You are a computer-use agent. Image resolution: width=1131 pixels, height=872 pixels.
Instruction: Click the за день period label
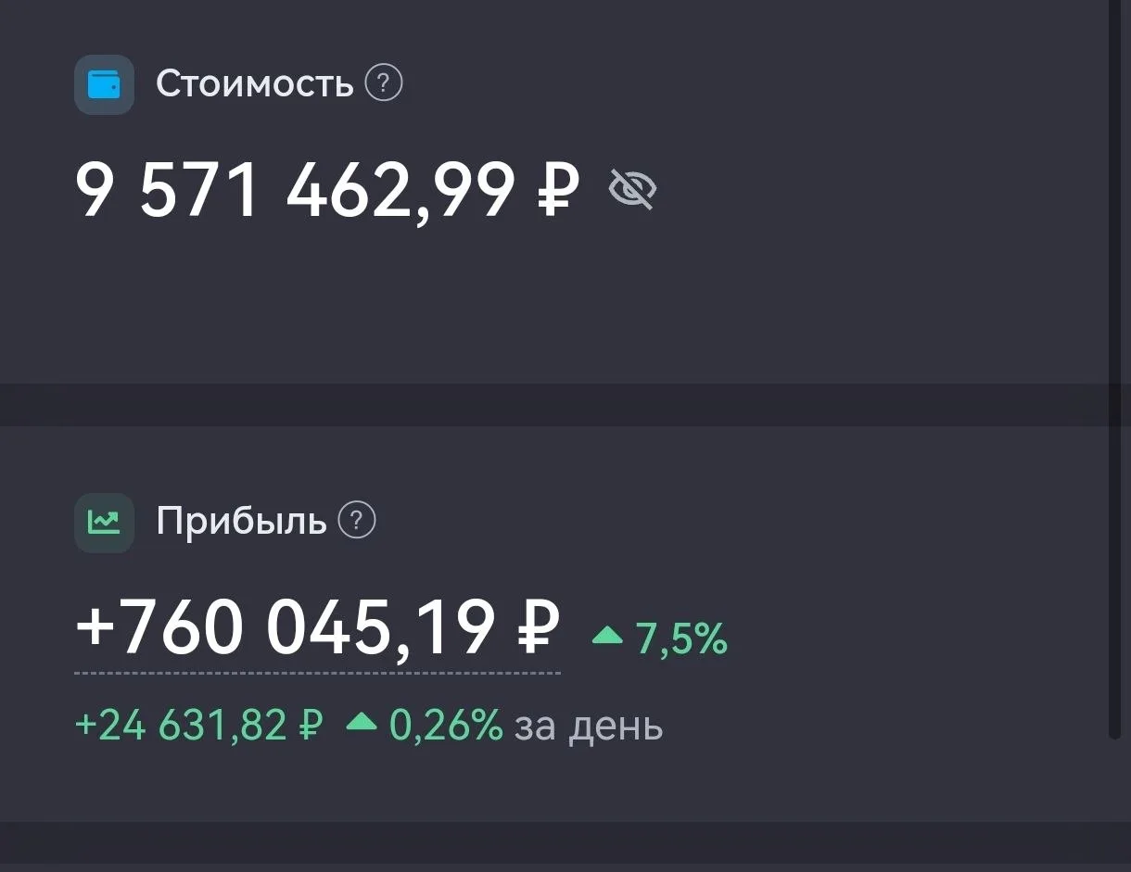pos(589,726)
